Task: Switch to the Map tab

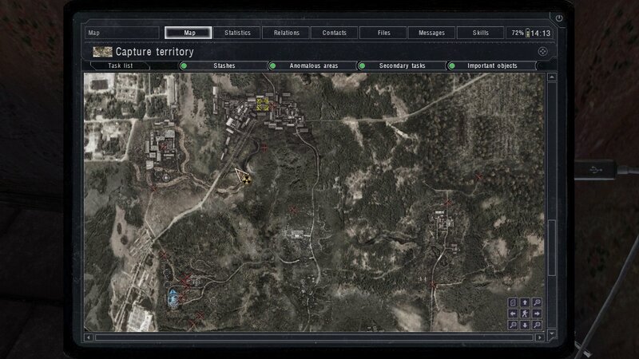Action: [x=189, y=33]
